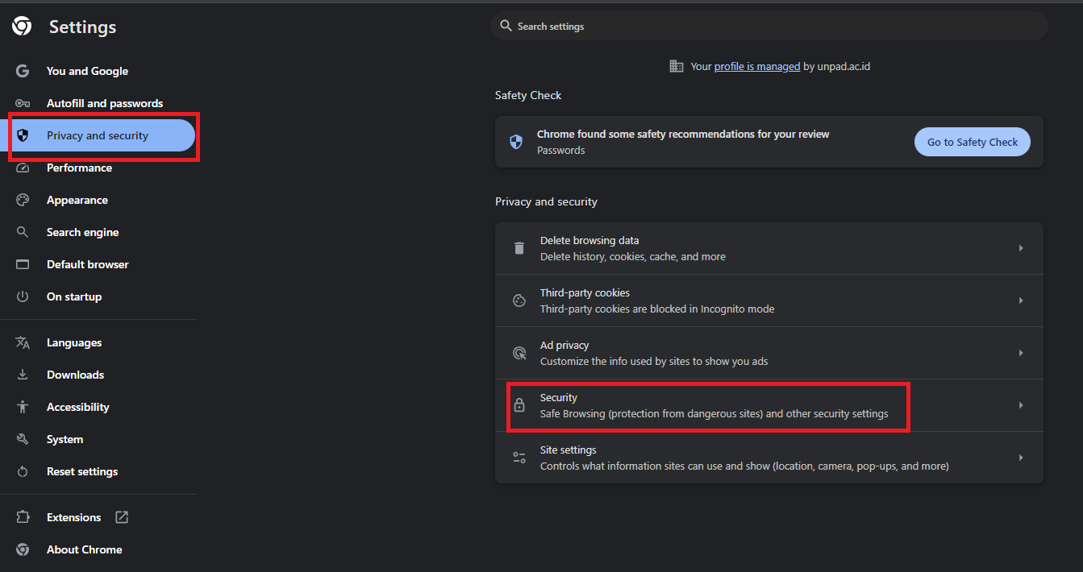Click the Ad privacy target icon
The height and width of the screenshot is (572, 1083).
coord(519,353)
